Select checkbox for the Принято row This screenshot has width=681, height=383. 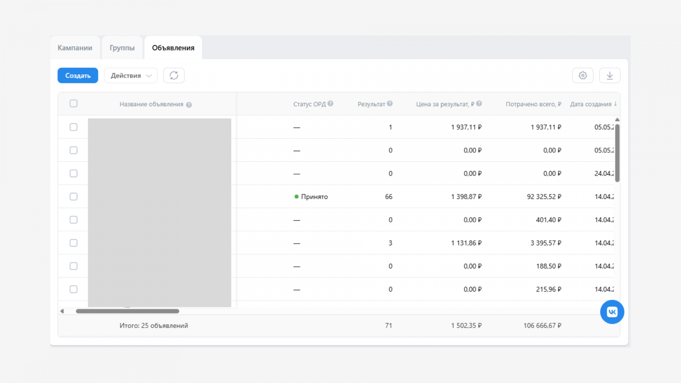[x=74, y=197]
